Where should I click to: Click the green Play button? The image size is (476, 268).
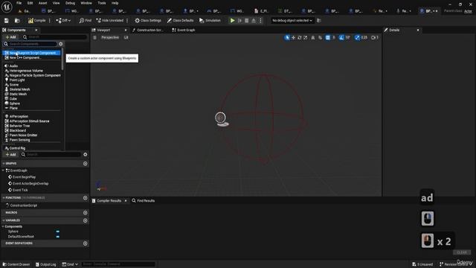[233, 20]
